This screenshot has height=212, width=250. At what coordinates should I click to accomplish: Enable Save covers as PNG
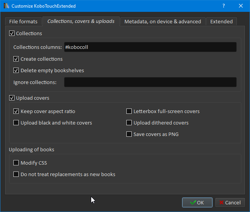pos(129,134)
